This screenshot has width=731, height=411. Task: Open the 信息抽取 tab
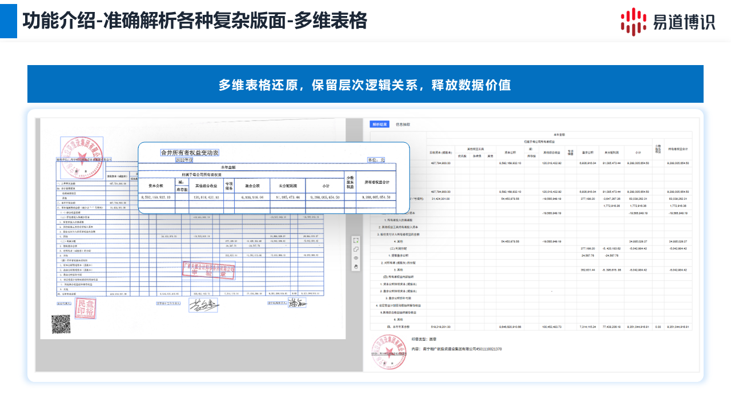pos(403,124)
